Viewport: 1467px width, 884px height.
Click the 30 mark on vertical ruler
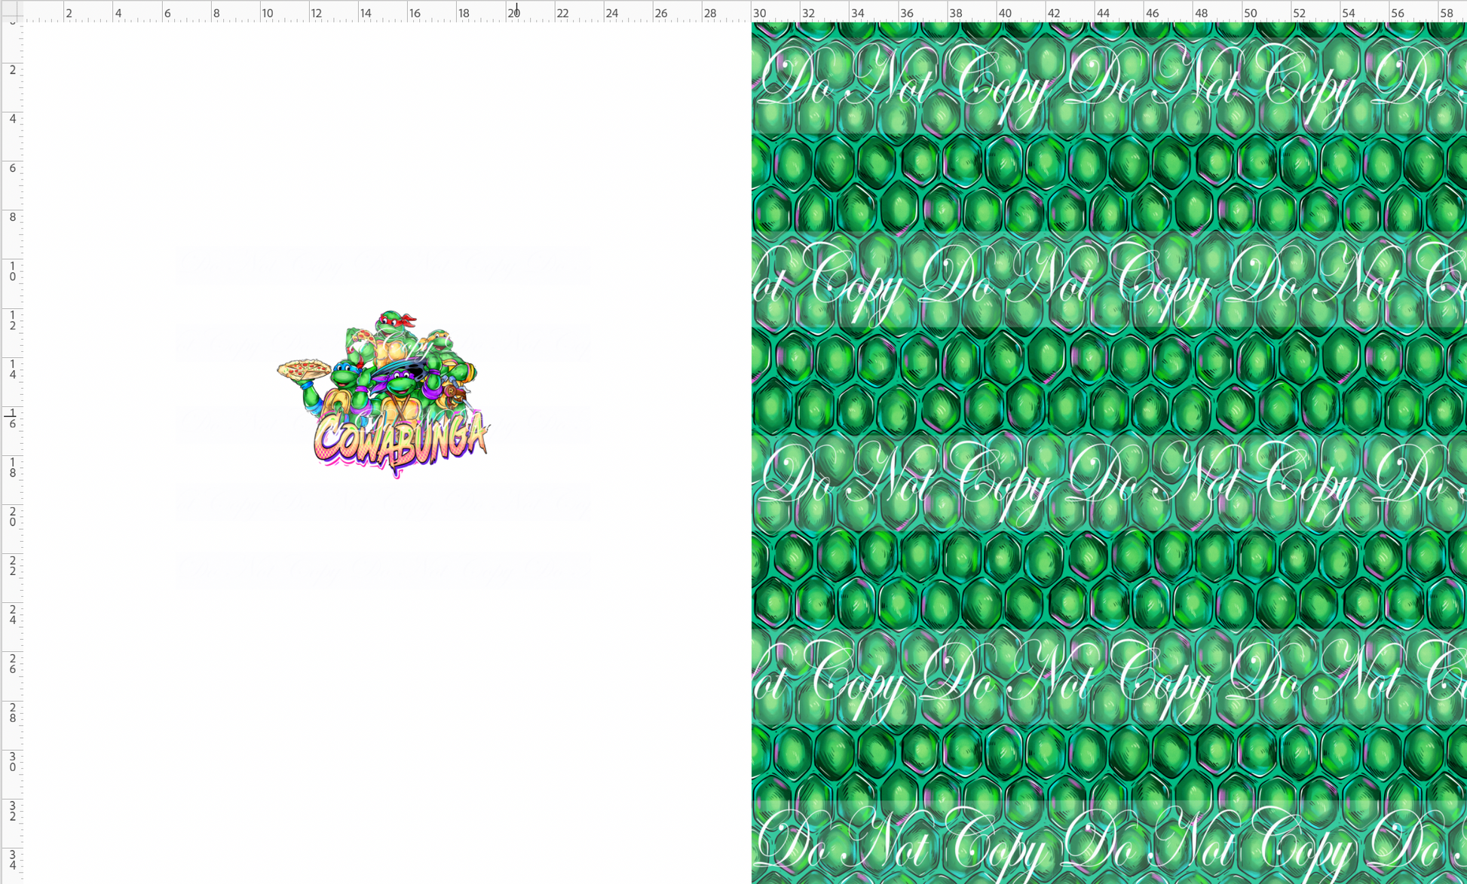[12, 762]
